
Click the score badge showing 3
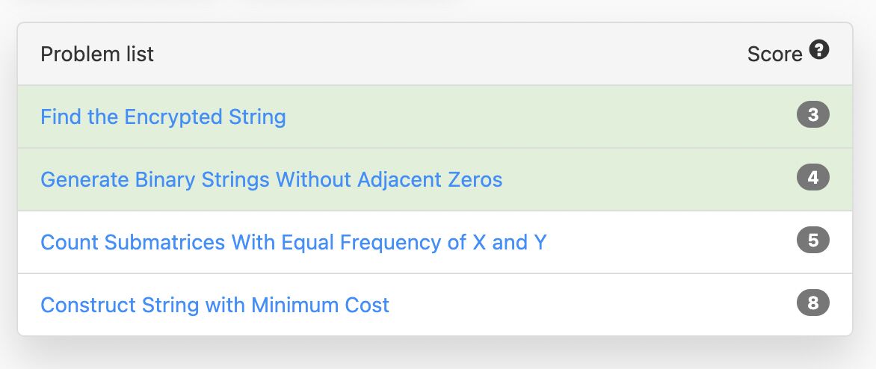[x=813, y=116]
